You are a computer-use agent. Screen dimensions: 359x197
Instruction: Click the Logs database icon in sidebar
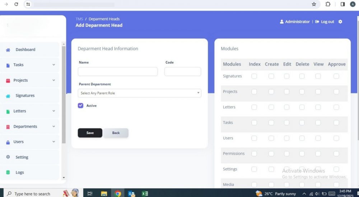[8, 173]
